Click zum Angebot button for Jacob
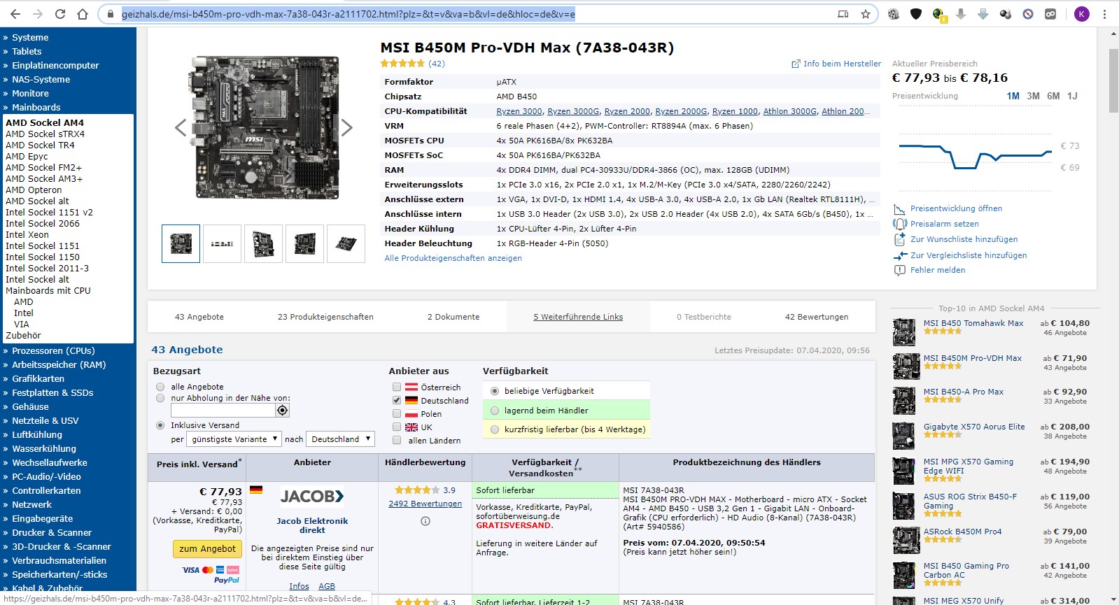The height and width of the screenshot is (605, 1119). 207,549
